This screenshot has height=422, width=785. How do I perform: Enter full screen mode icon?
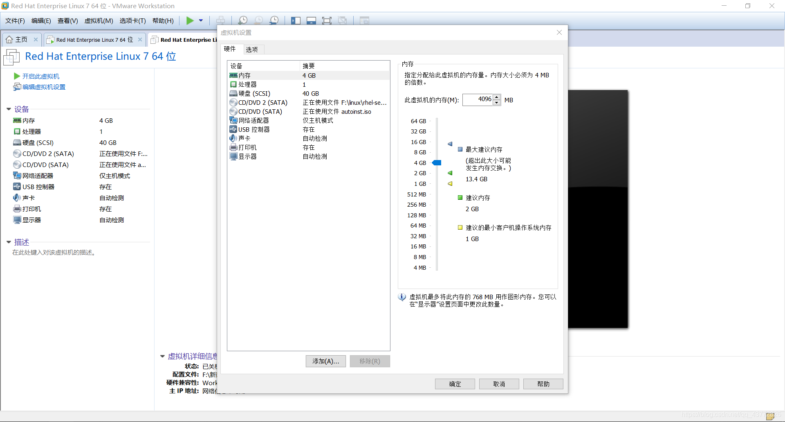point(327,20)
